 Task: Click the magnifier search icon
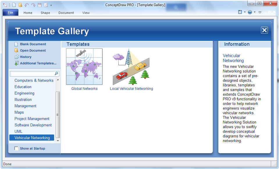point(56,73)
